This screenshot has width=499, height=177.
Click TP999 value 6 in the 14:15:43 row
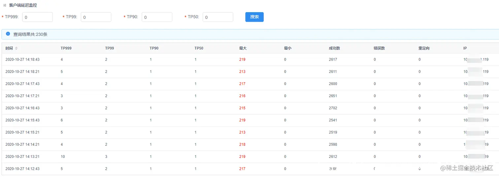[x=62, y=120]
